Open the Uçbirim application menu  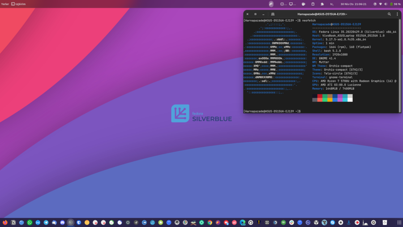click(x=18, y=4)
